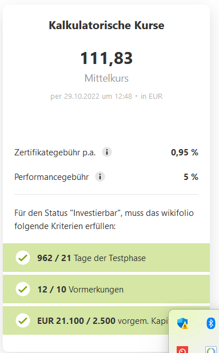Click the checkmark beside EUR 21.100 / 2.500

pos(23,320)
